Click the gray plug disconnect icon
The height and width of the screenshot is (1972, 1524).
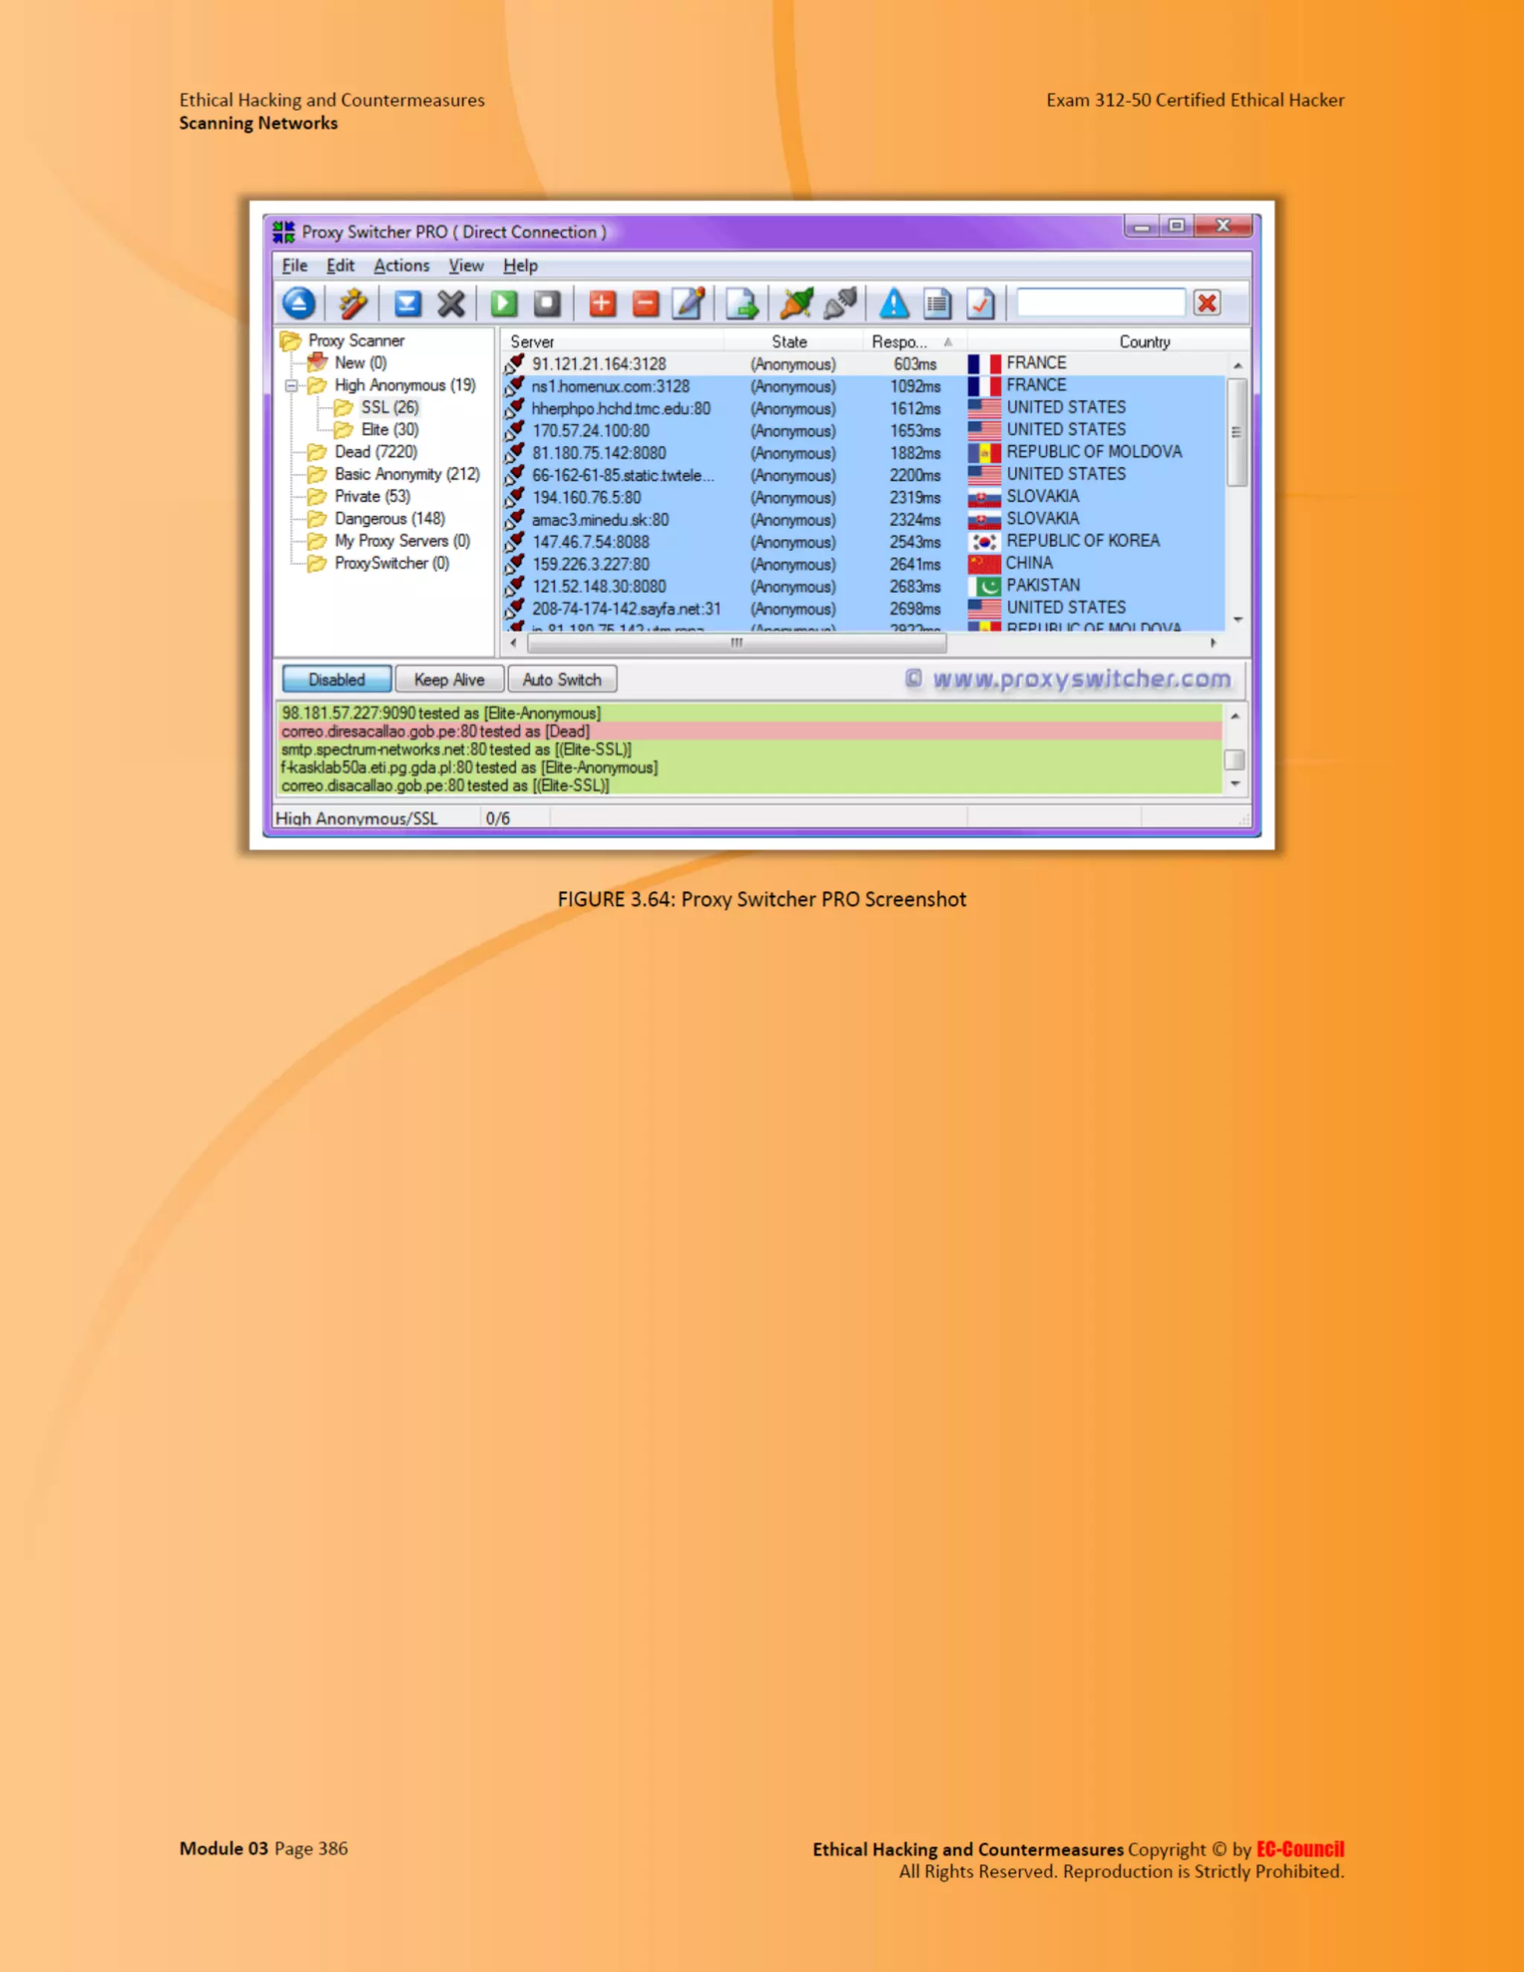[x=839, y=304]
